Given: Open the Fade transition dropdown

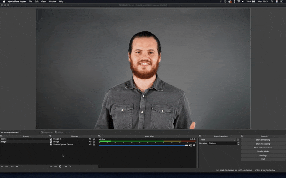Looking at the screenshot, I should (x=218, y=140).
